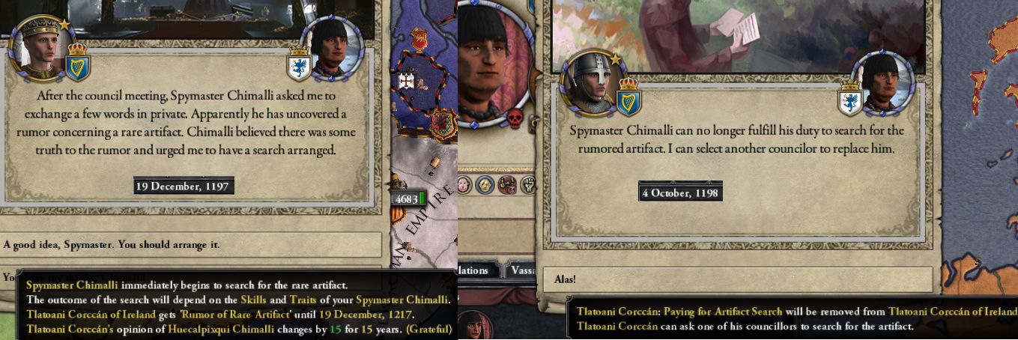Click the blue harp coat of arms in left event
Image resolution: width=1018 pixels, height=340 pixels.
point(77,64)
